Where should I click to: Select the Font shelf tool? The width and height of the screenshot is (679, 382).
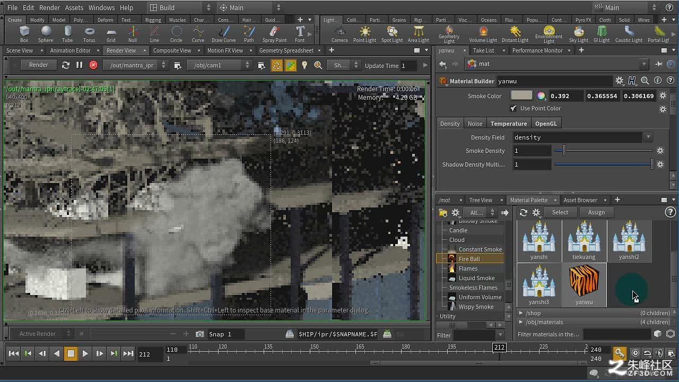point(300,34)
